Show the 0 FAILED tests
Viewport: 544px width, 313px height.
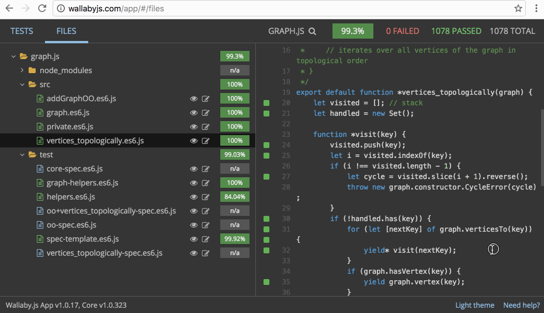[x=403, y=31]
